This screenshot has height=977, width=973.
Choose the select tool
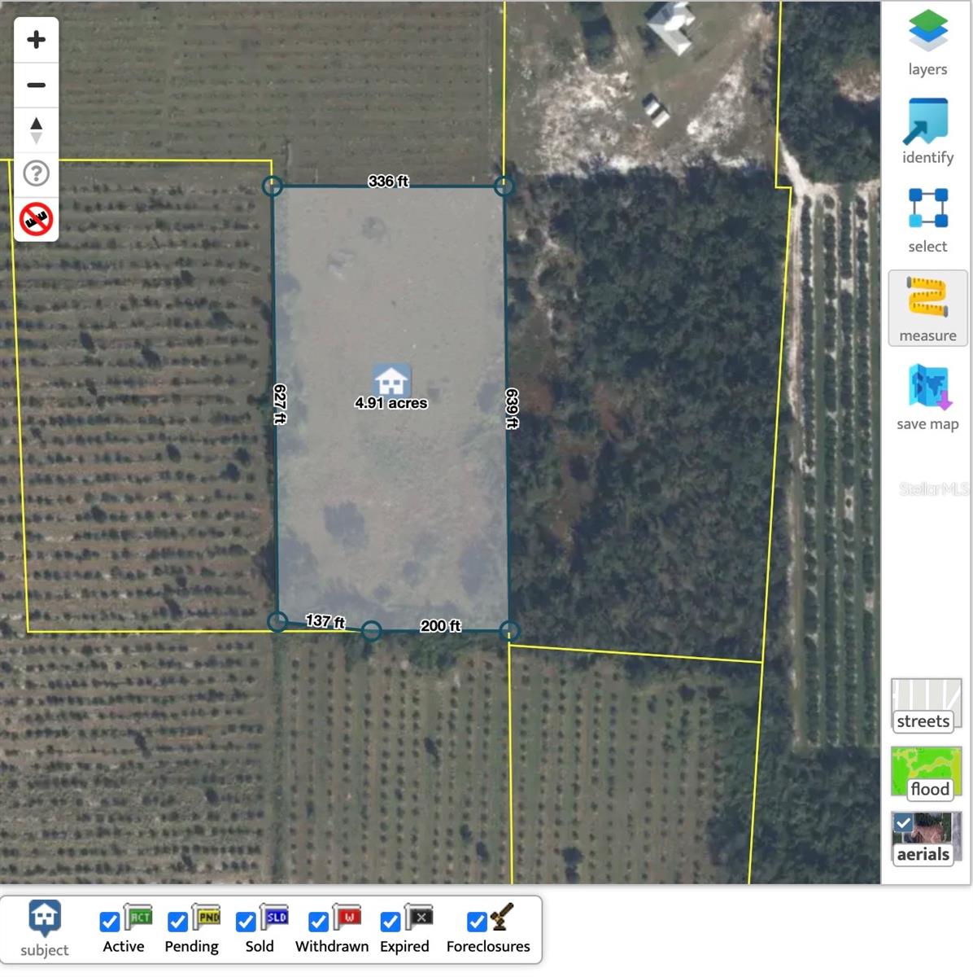[x=927, y=220]
